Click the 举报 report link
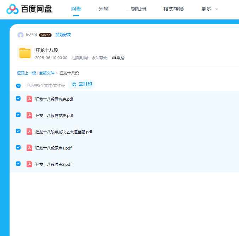The width and height of the screenshot is (239, 236). [x=118, y=58]
